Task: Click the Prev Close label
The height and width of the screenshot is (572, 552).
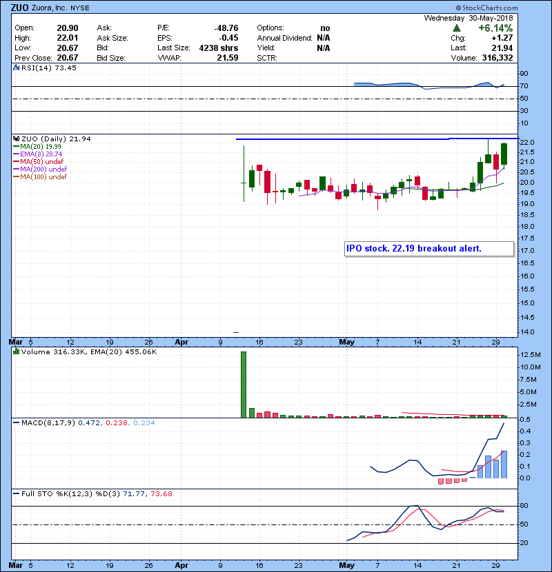Action: pos(33,58)
